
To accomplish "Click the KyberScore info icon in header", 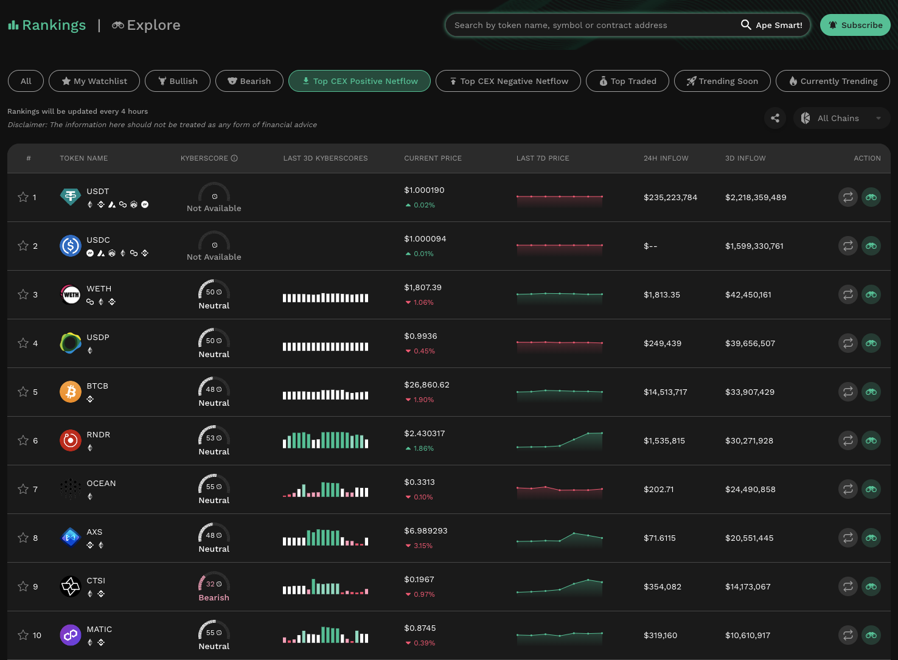I will (x=234, y=158).
